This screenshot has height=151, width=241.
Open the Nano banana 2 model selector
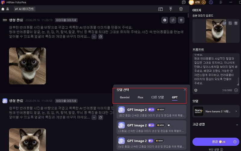[216, 111]
